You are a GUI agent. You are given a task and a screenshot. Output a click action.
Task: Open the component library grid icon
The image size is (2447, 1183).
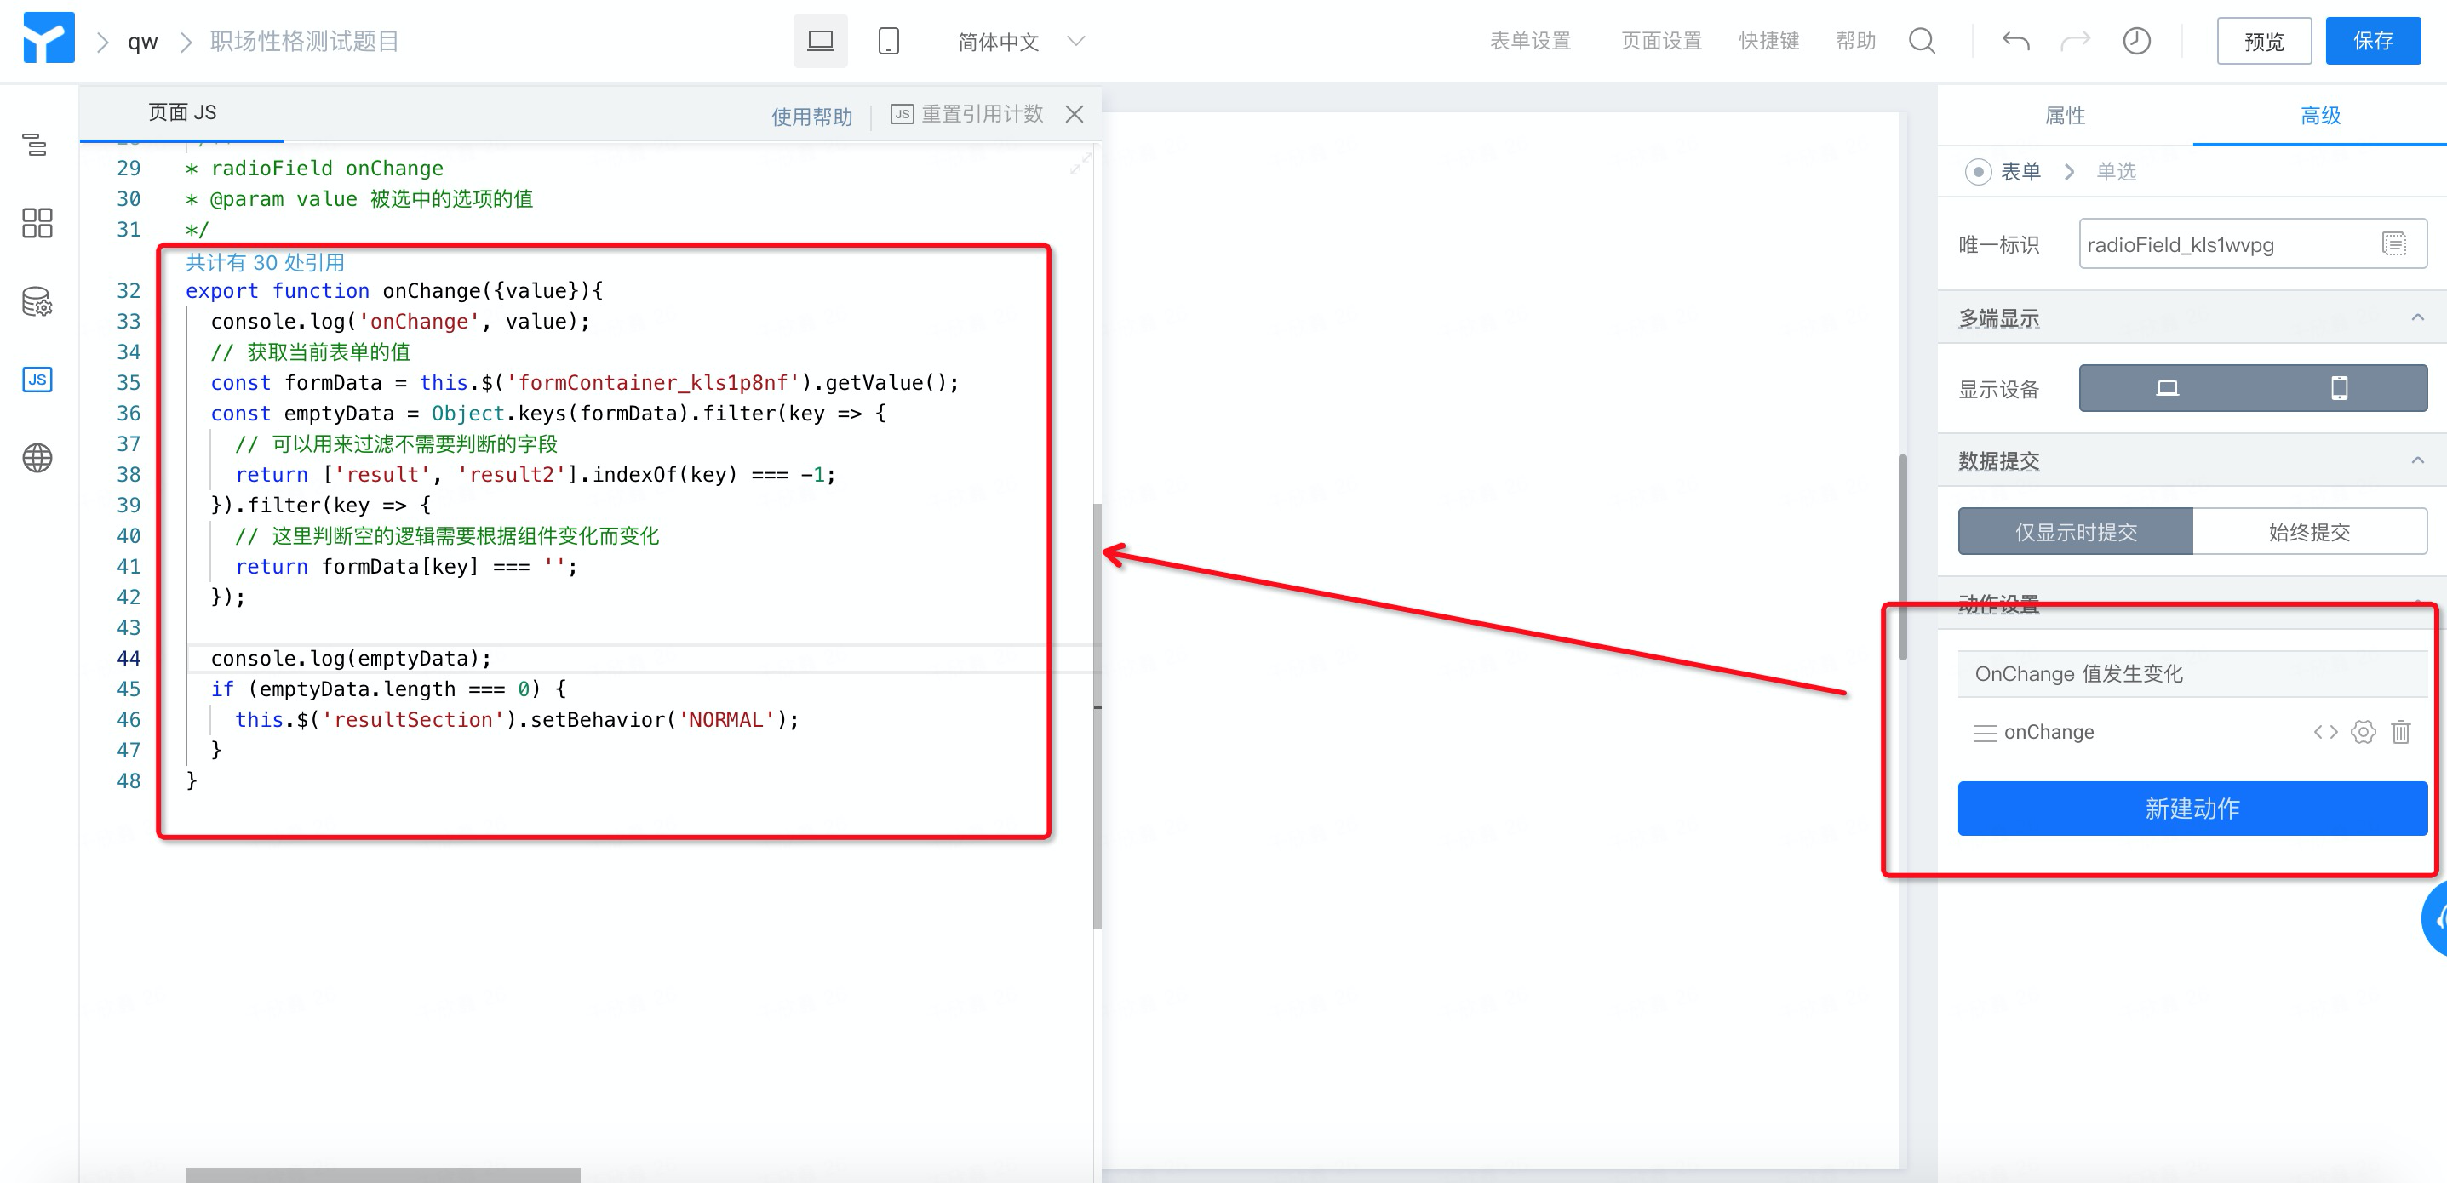coord(36,223)
